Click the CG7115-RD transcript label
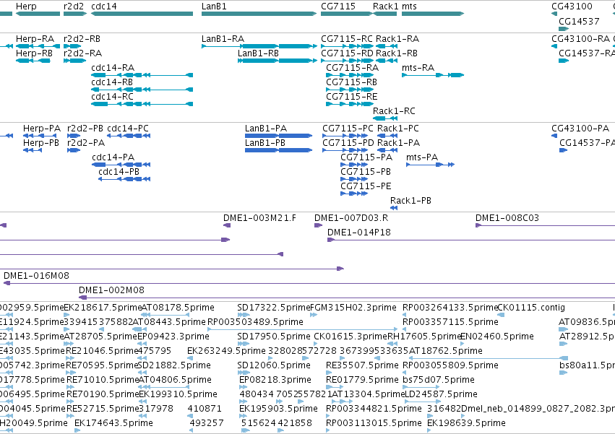The image size is (615, 434). [347, 53]
